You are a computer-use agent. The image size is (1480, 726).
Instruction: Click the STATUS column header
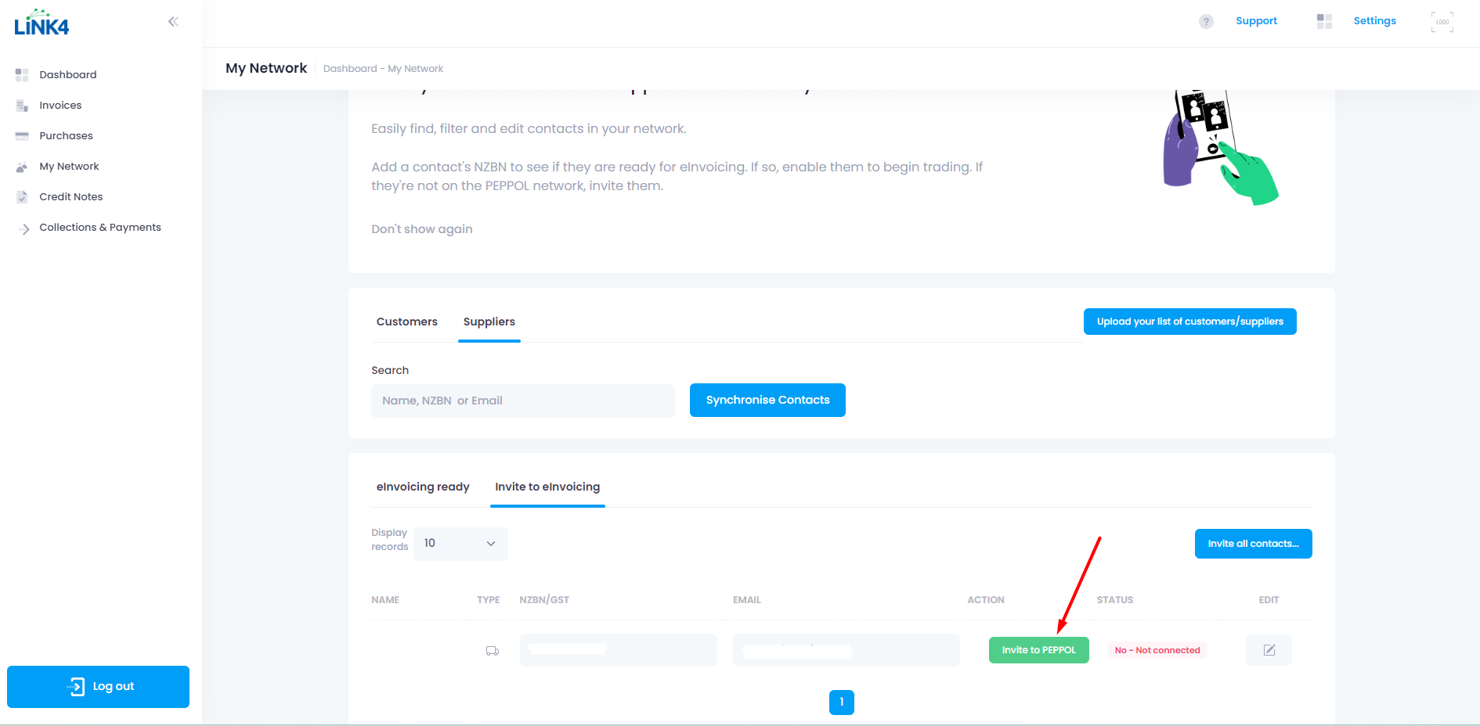point(1115,600)
